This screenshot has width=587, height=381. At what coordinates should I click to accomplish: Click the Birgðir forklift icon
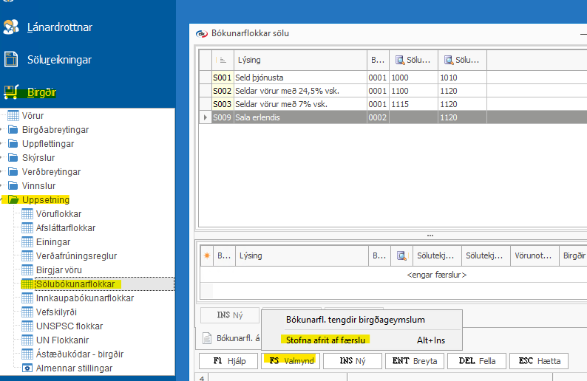(11, 92)
